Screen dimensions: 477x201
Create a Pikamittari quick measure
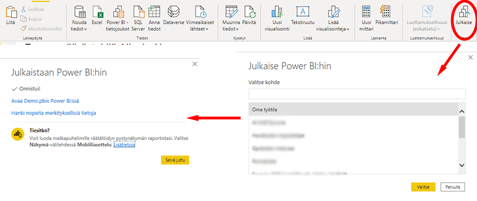tap(387, 15)
